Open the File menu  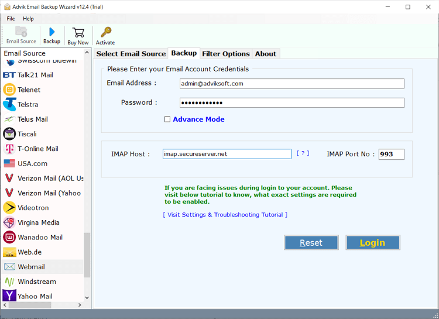pyautogui.click(x=11, y=19)
